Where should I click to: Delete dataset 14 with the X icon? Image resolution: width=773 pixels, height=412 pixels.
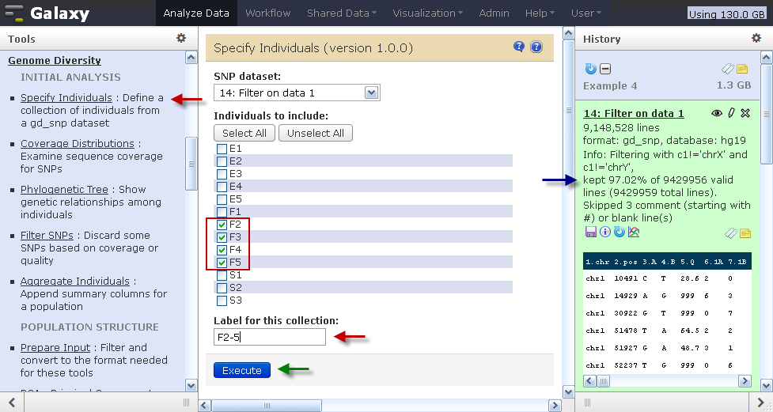[745, 113]
